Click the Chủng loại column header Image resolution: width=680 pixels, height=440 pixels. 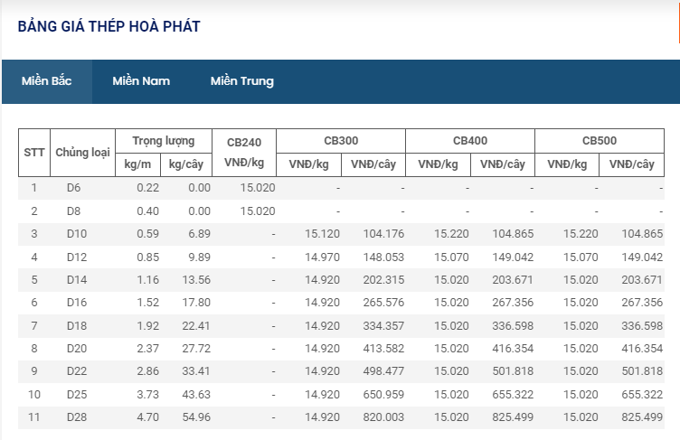[82, 153]
